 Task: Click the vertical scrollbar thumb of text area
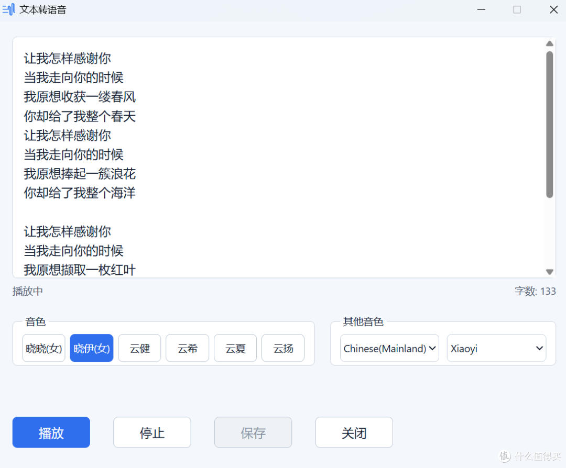[x=549, y=125]
